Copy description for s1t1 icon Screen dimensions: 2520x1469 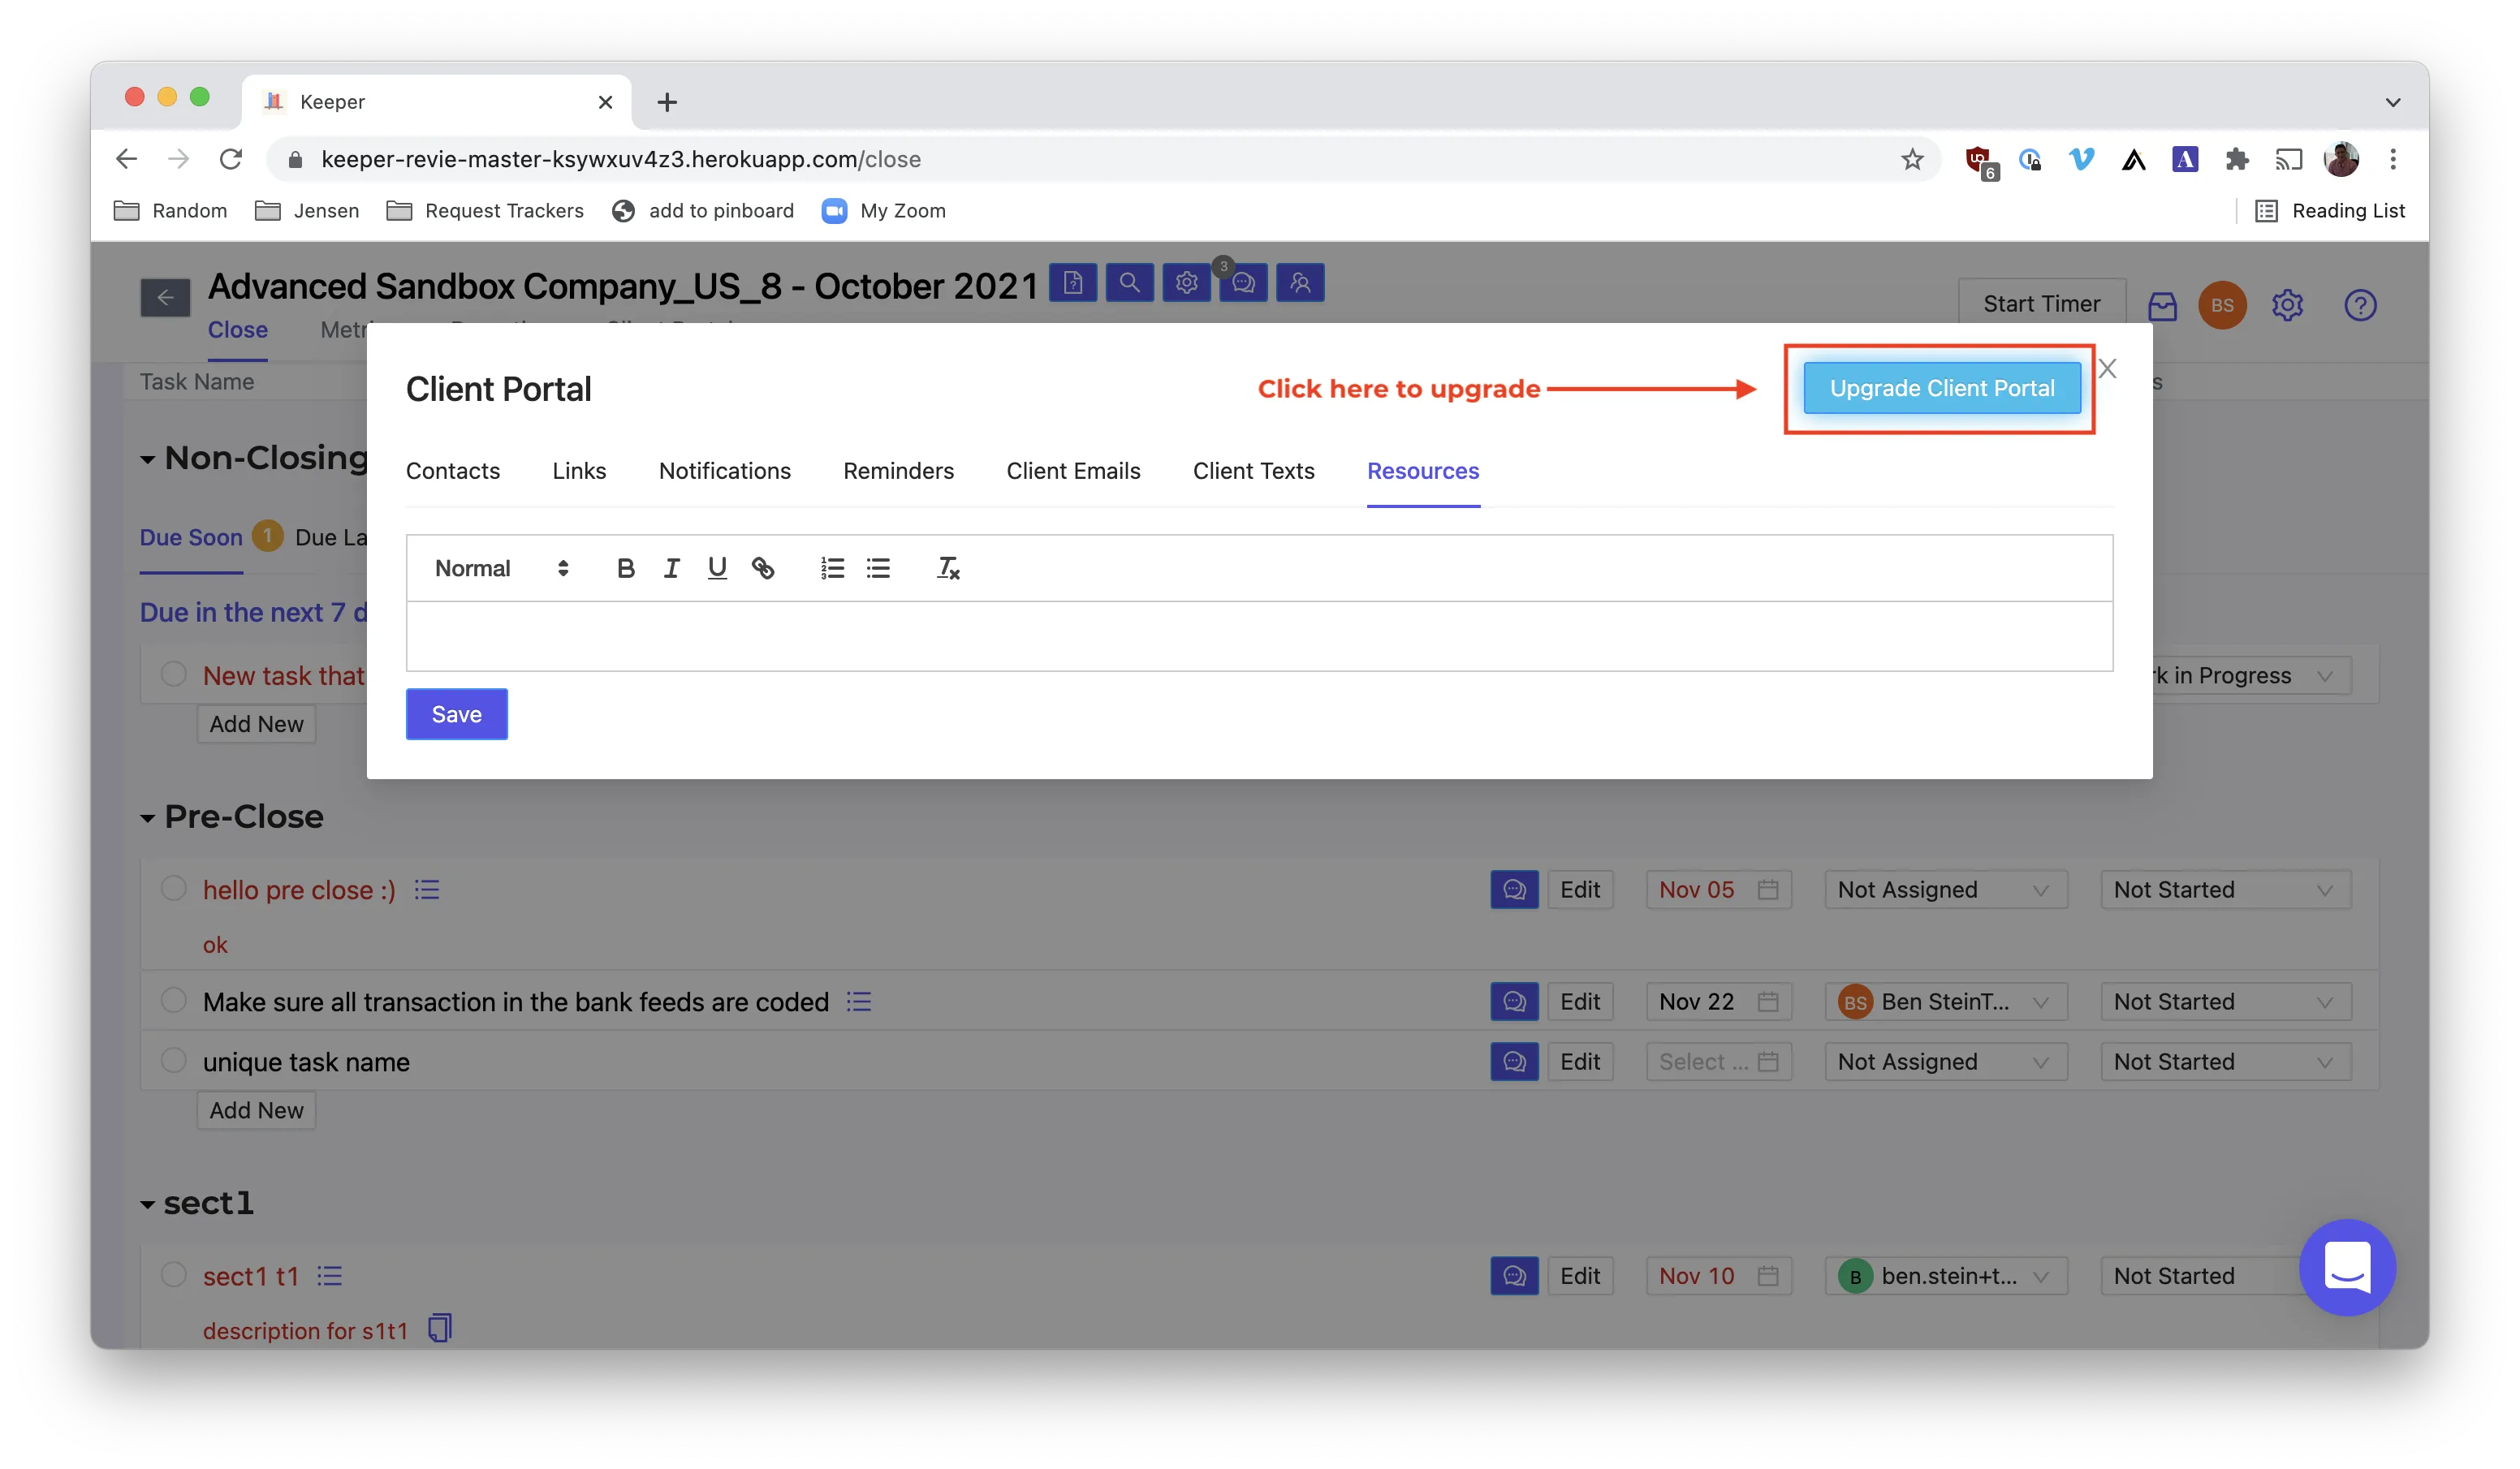[x=440, y=1328]
